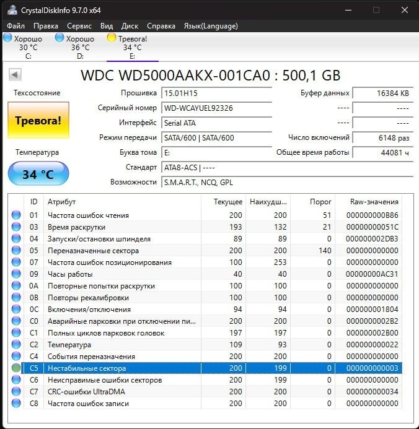The height and width of the screenshot is (429, 419).
Task: Select disk E: yellow warning orb
Action: click(x=112, y=38)
